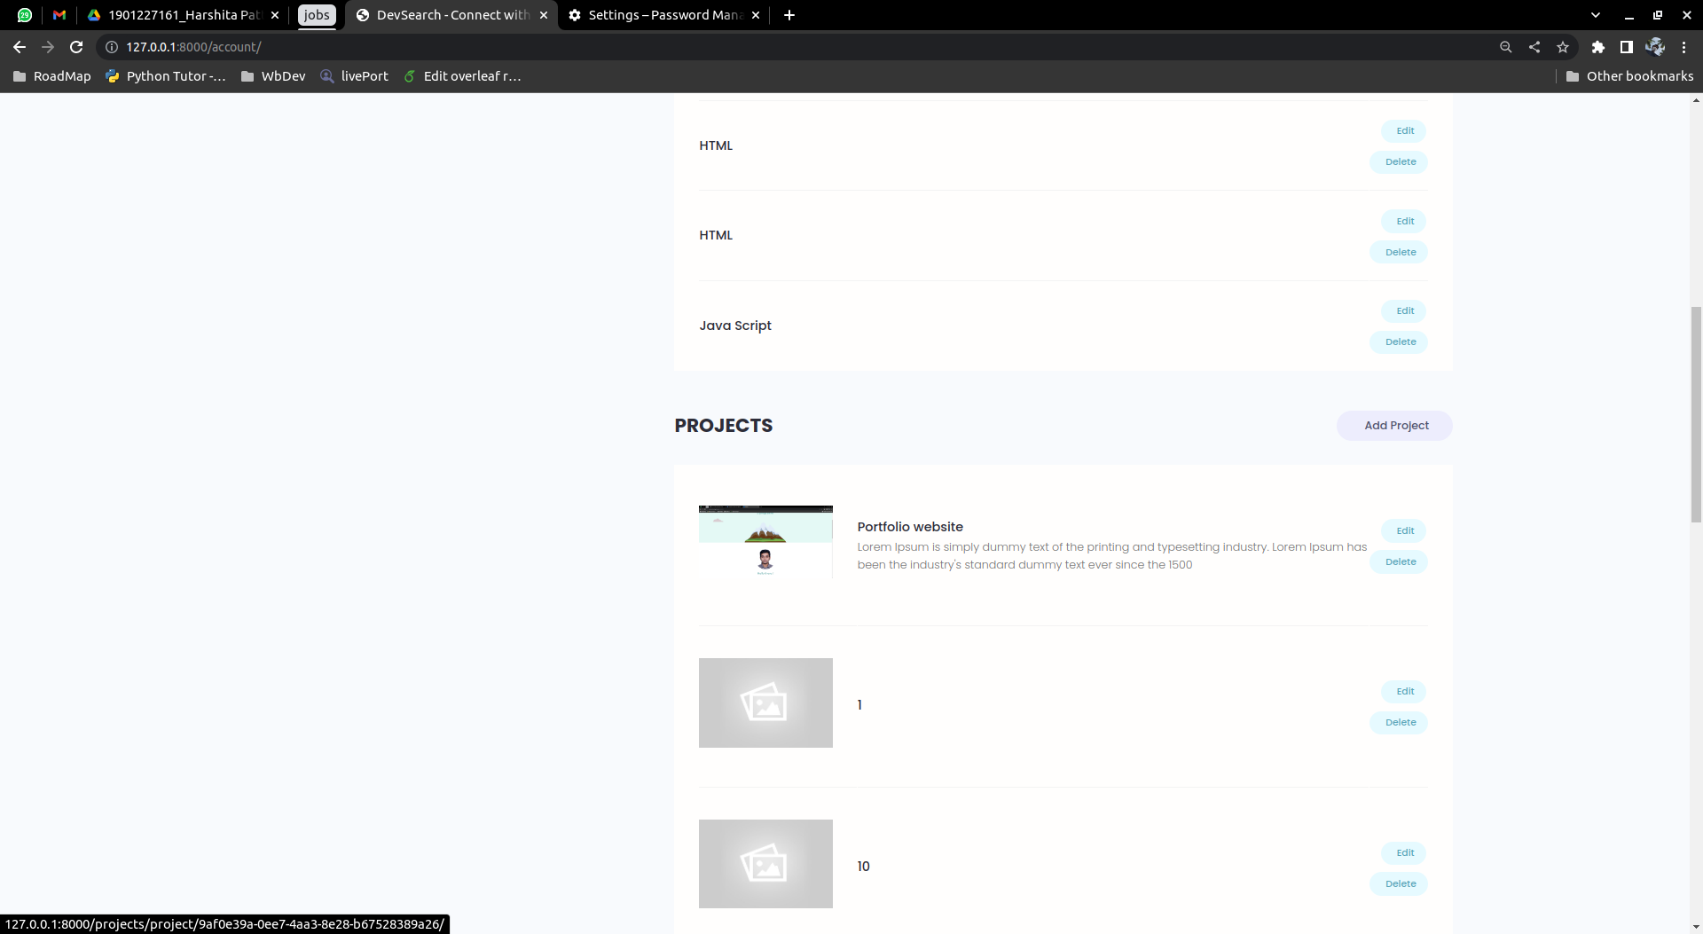Image resolution: width=1703 pixels, height=934 pixels.
Task: Click the Gmail tab icon
Action: 59,14
